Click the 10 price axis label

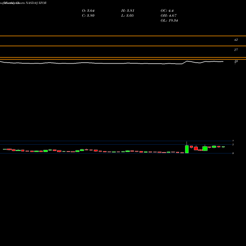coord(236,61)
